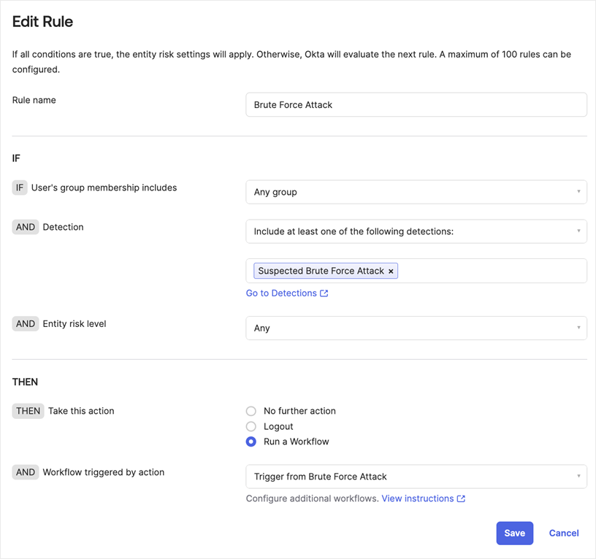Remove the Suspected Brute Force Attack tag

391,271
